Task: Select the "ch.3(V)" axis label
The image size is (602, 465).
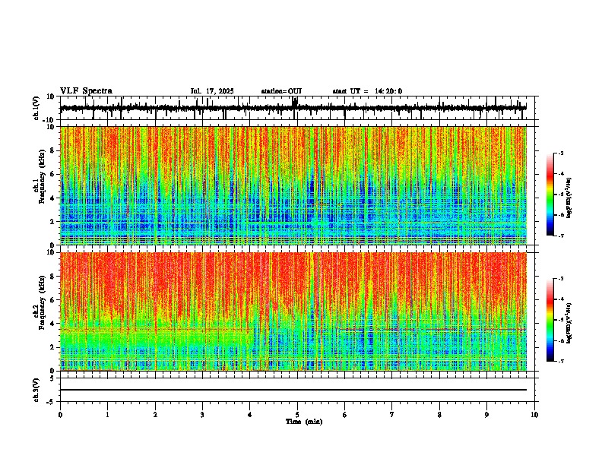Action: (36, 391)
